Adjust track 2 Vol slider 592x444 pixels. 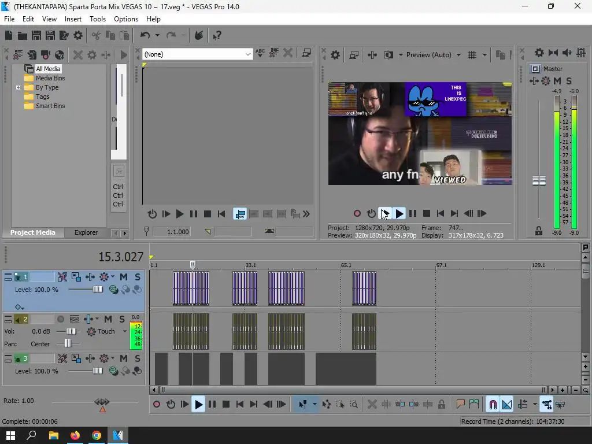click(x=71, y=331)
